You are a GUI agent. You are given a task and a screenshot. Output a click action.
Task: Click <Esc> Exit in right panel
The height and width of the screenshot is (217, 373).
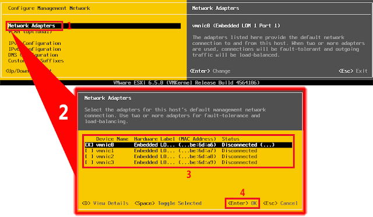pyautogui.click(x=353, y=71)
